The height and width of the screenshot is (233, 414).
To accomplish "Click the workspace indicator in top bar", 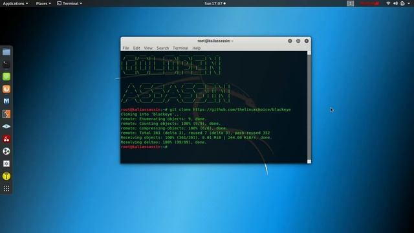I will pyautogui.click(x=351, y=3).
